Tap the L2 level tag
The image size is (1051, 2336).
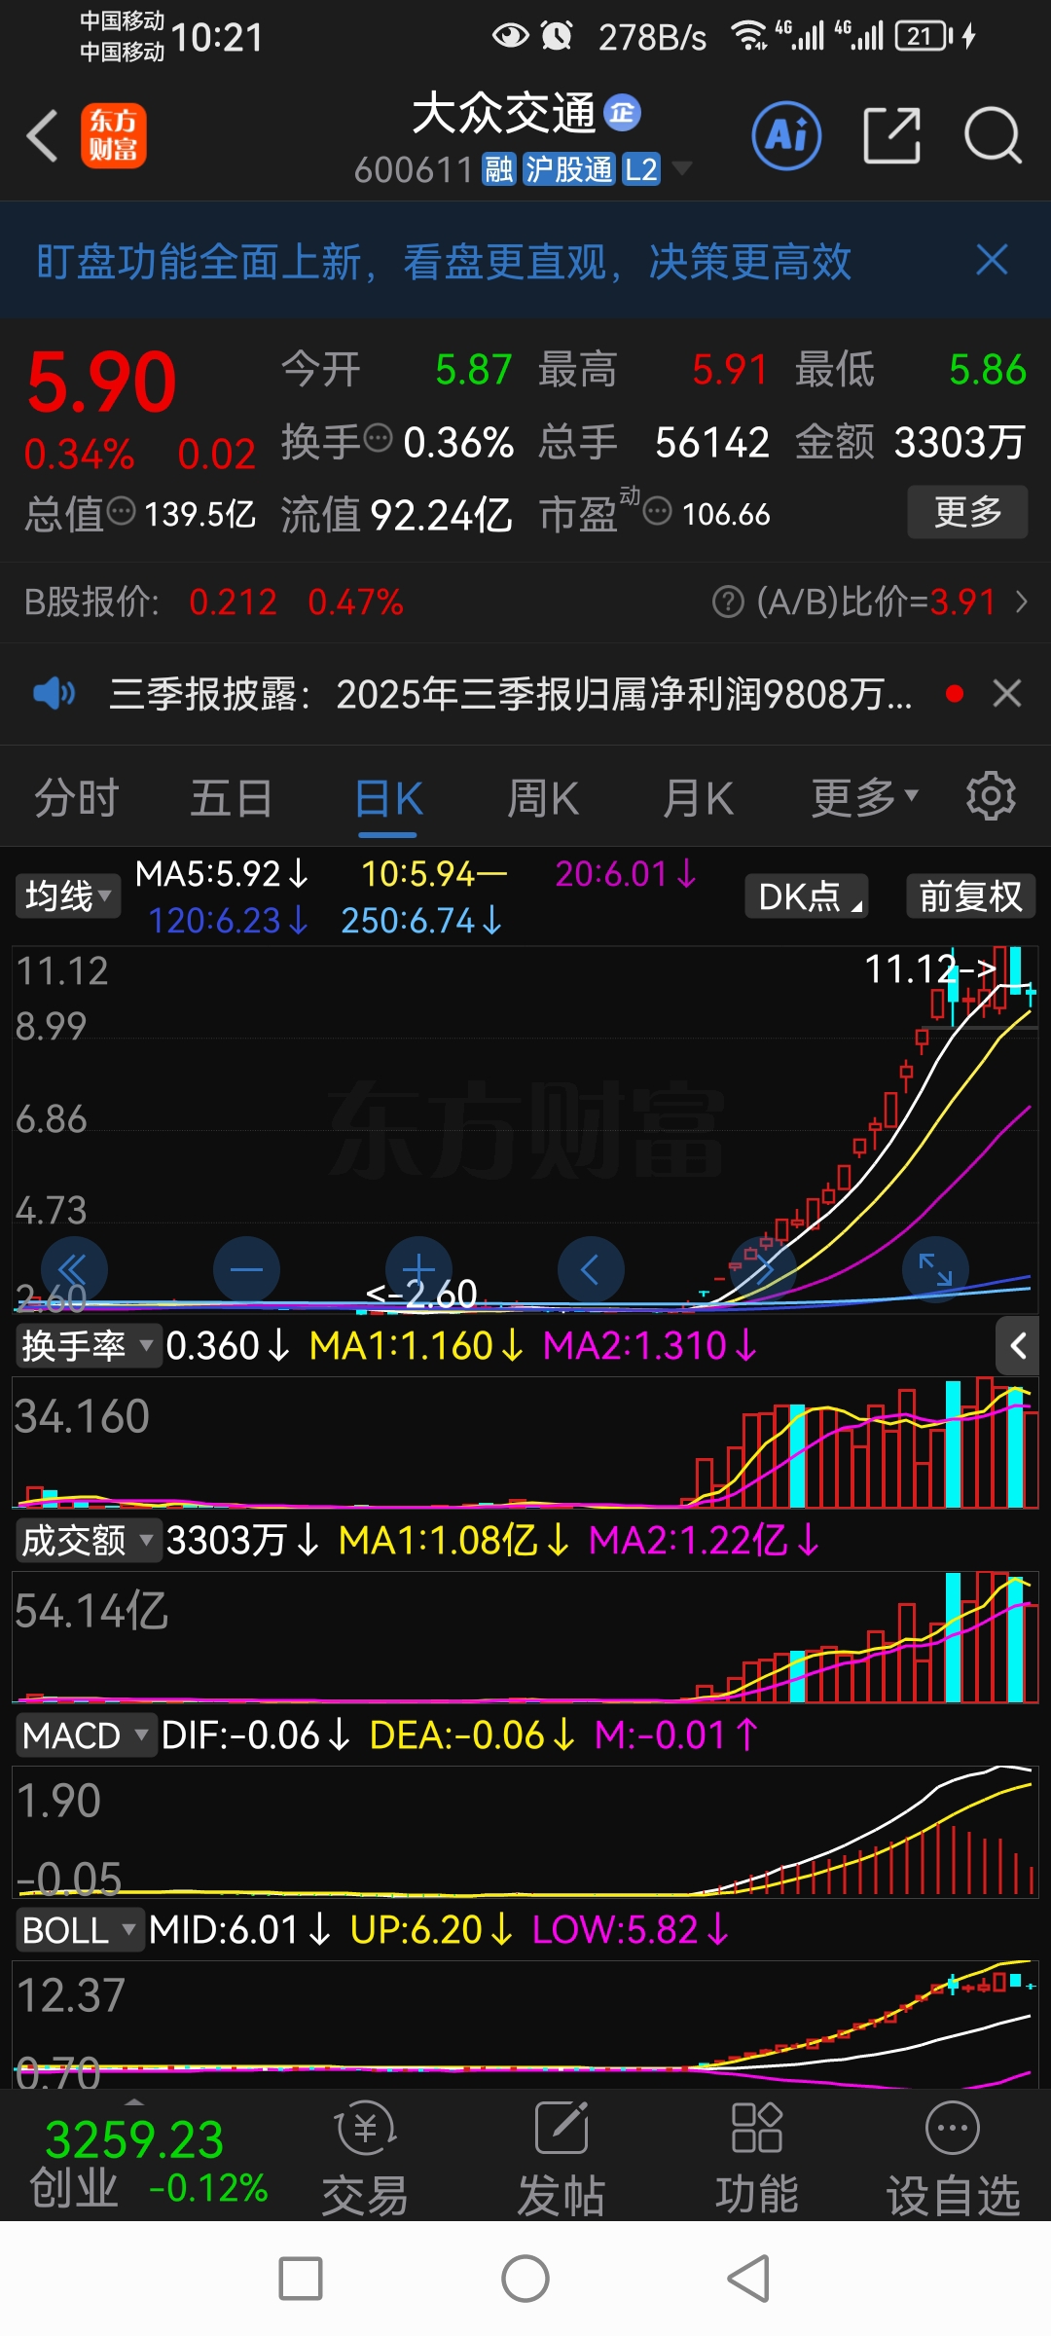[x=640, y=169]
